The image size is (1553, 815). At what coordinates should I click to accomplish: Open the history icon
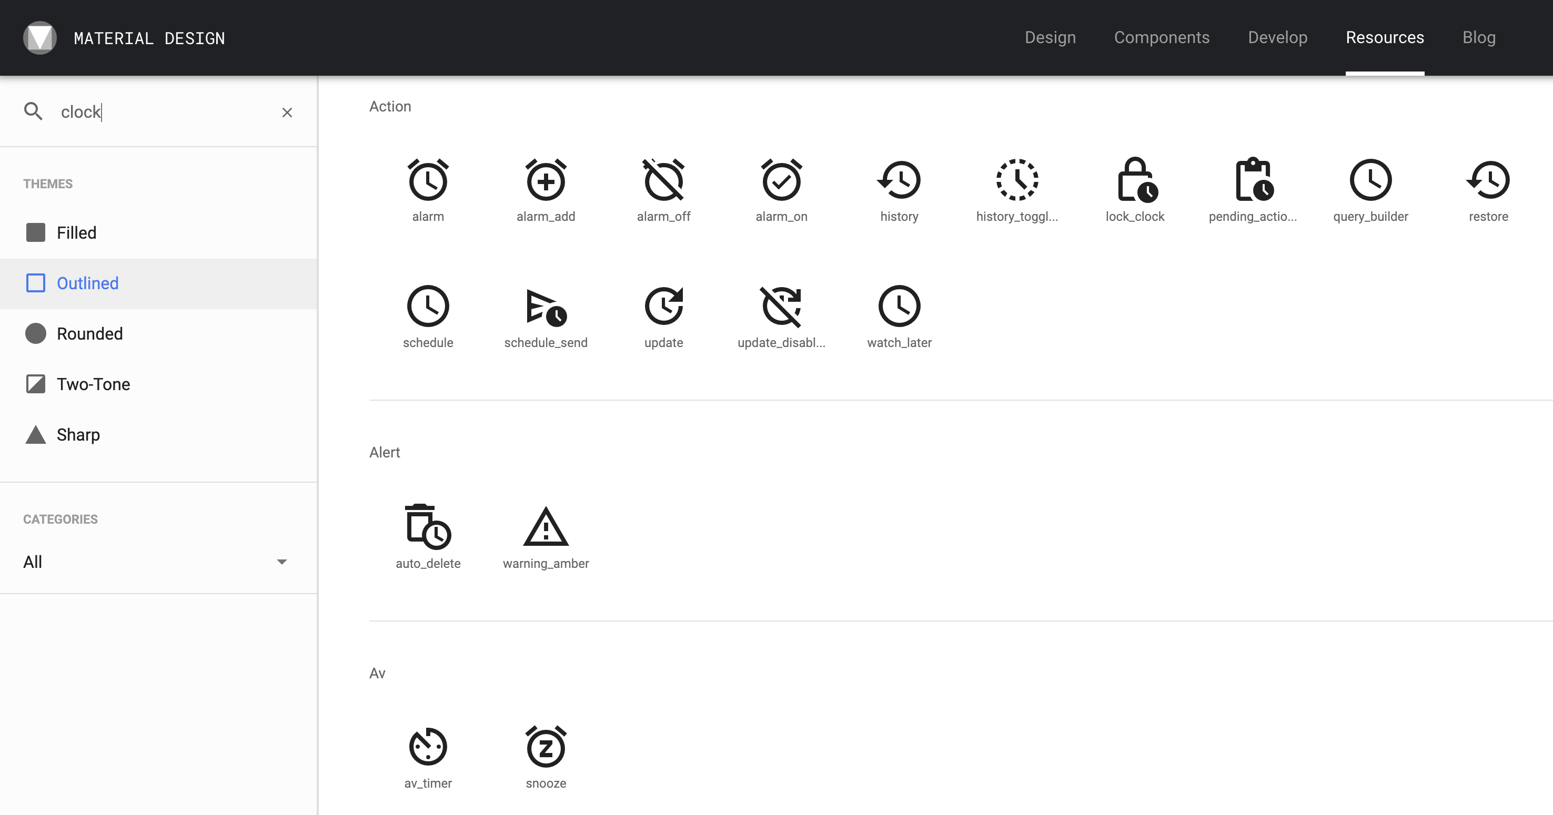click(x=899, y=181)
